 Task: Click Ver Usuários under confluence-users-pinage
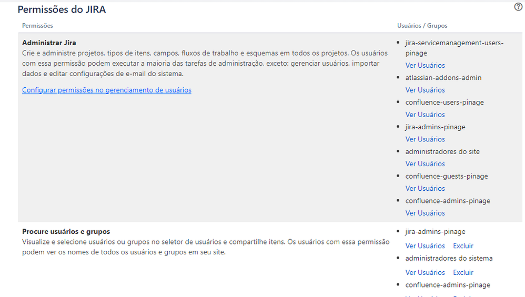point(425,115)
